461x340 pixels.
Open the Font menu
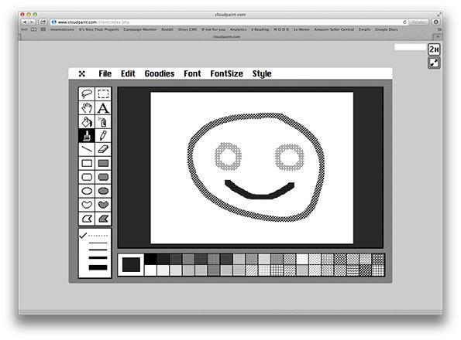[192, 73]
